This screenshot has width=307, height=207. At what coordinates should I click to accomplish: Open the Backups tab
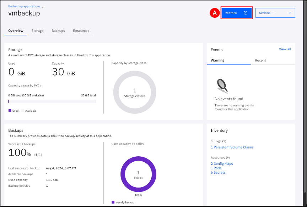click(58, 31)
